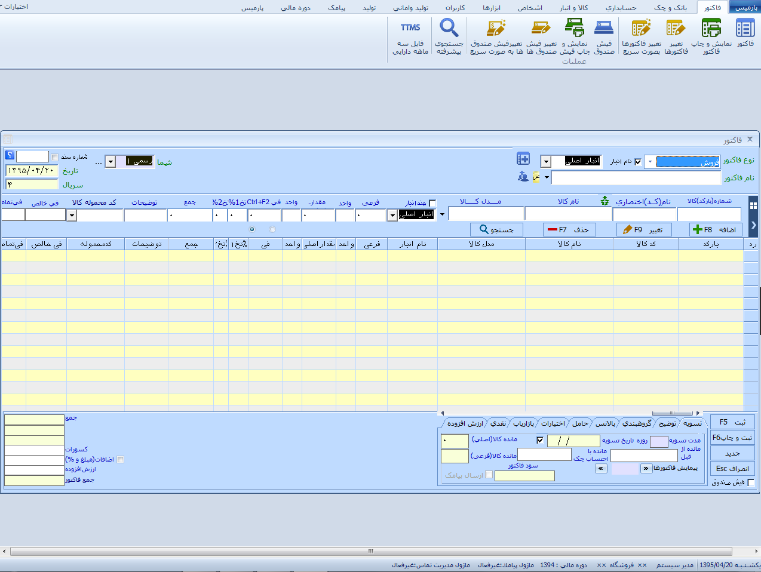Switch to the حسابداری ribbon tab

(x=621, y=8)
